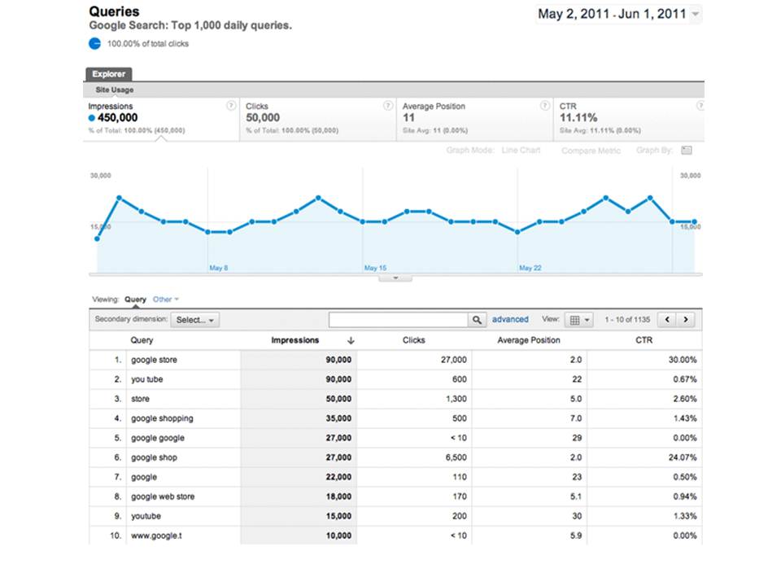Open the date range dropdown
Viewport: 781px width, 586px height.
coord(695,15)
